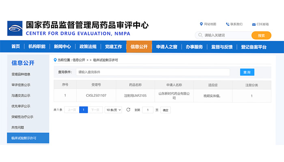Click the page number jump input box
Image resolution: width=284 pixels, height=162 pixels.
(x=148, y=110)
